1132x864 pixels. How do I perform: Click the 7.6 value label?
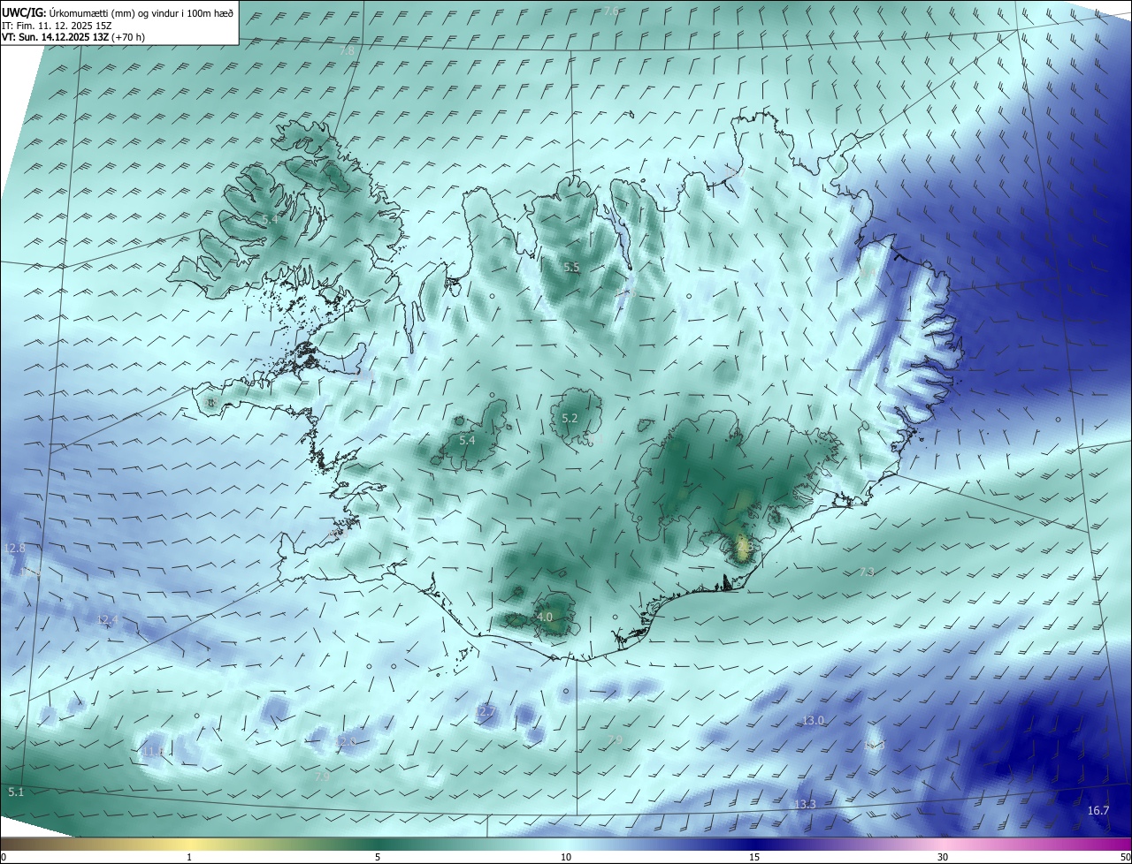[x=610, y=11]
